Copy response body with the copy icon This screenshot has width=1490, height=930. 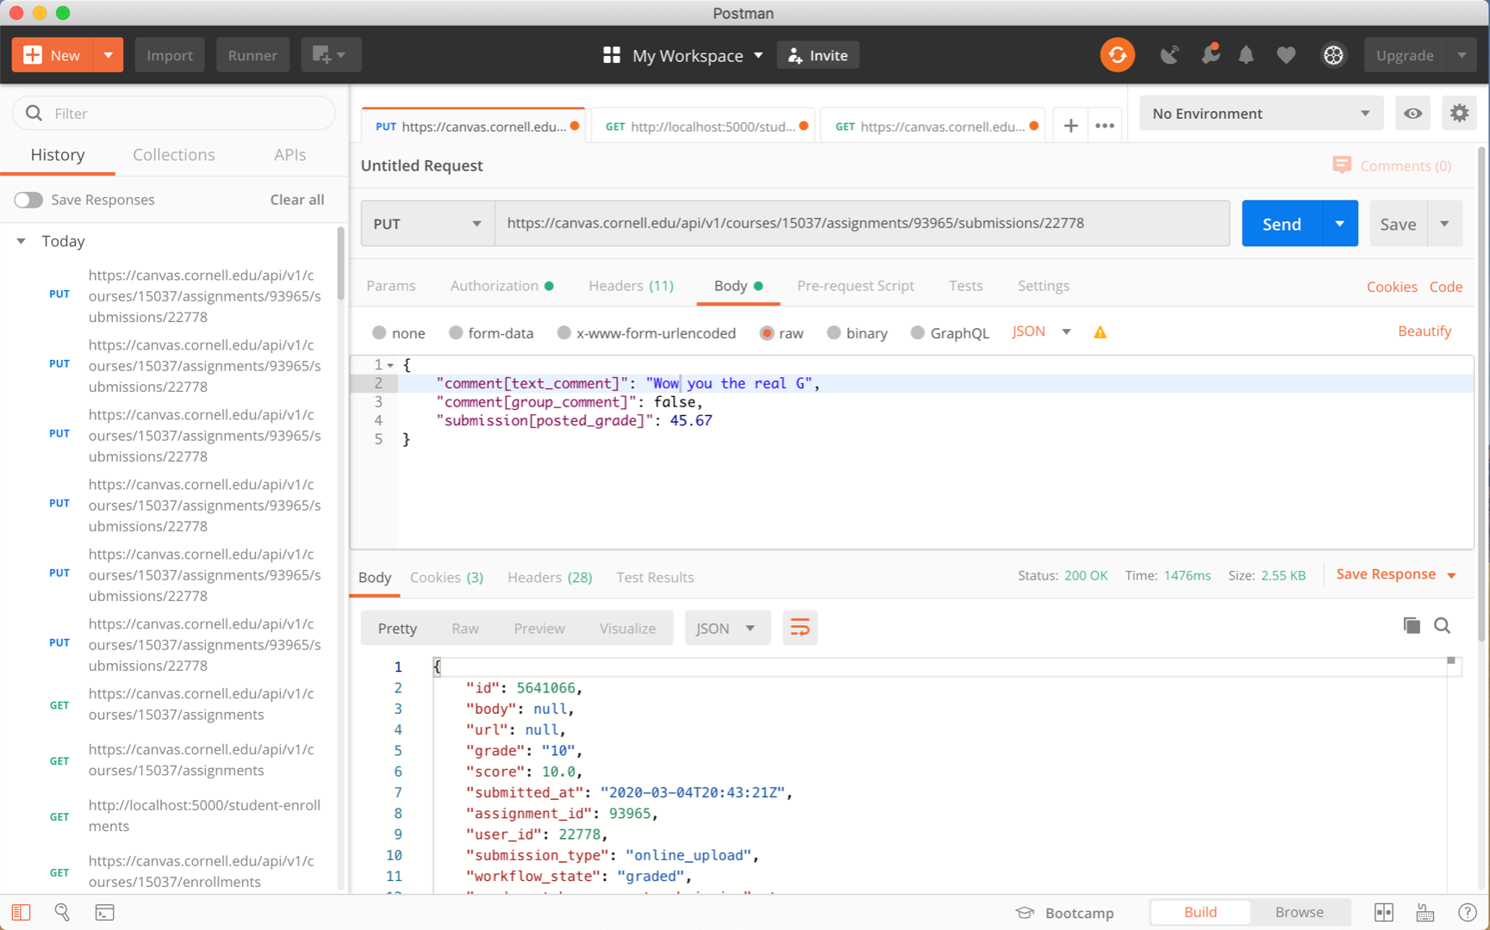tap(1411, 626)
